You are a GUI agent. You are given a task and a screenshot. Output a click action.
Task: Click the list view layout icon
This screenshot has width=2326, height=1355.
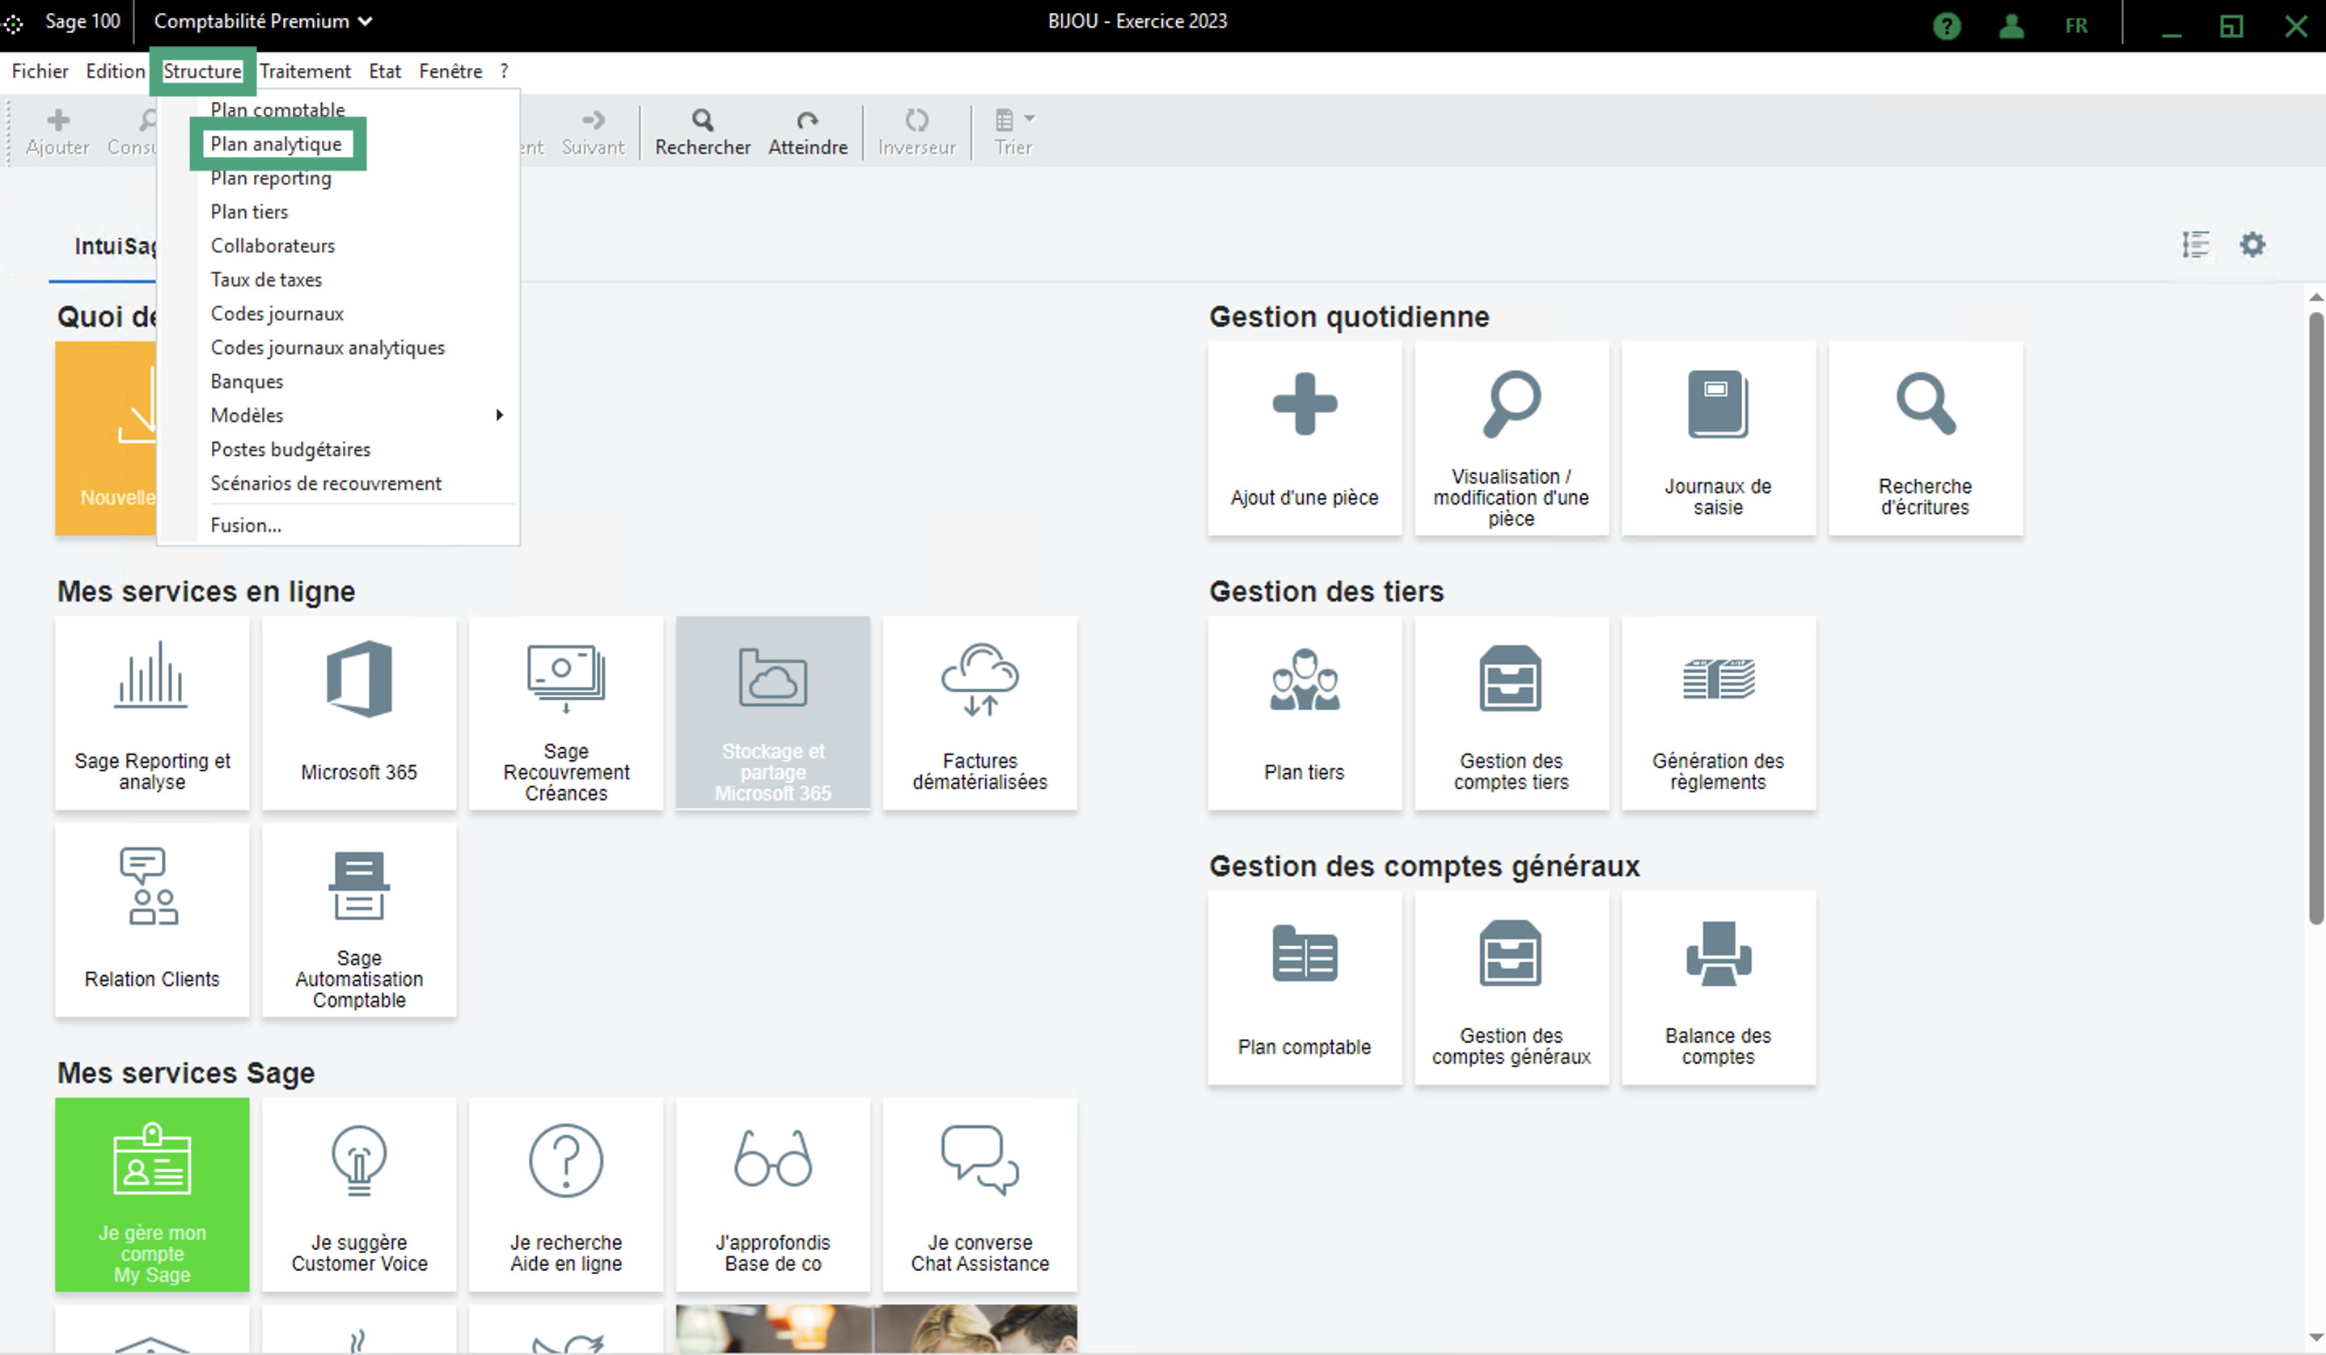click(x=2195, y=244)
